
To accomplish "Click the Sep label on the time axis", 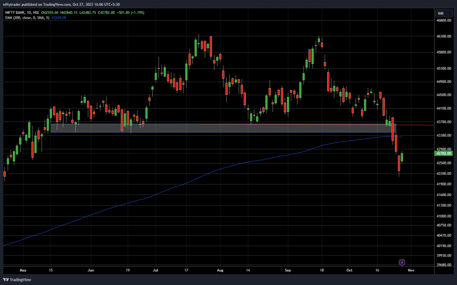I will coord(288,270).
